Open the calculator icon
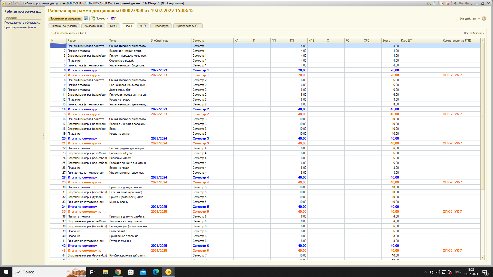This screenshot has height=277, width=493. [x=442, y=3]
